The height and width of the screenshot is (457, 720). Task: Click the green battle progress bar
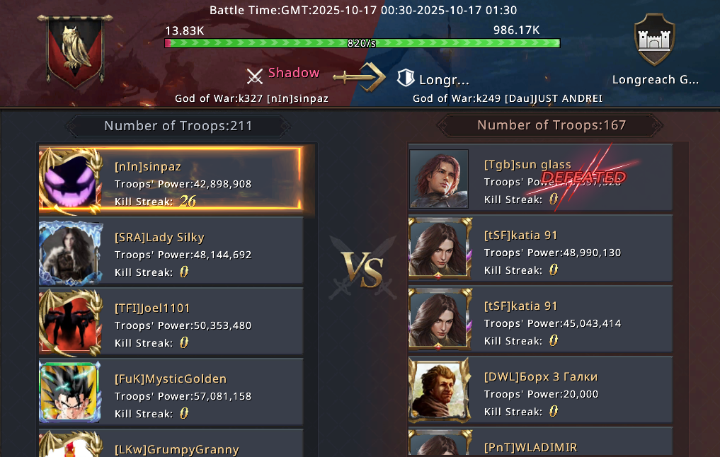click(x=362, y=43)
